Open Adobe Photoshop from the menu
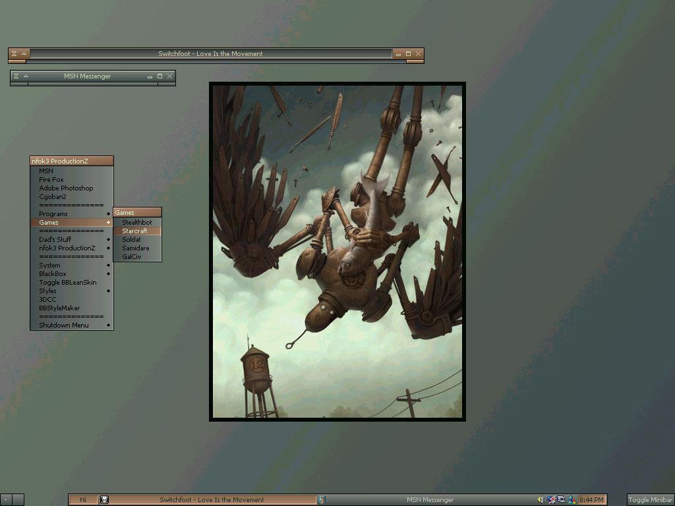The image size is (675, 506). pyautogui.click(x=71, y=188)
